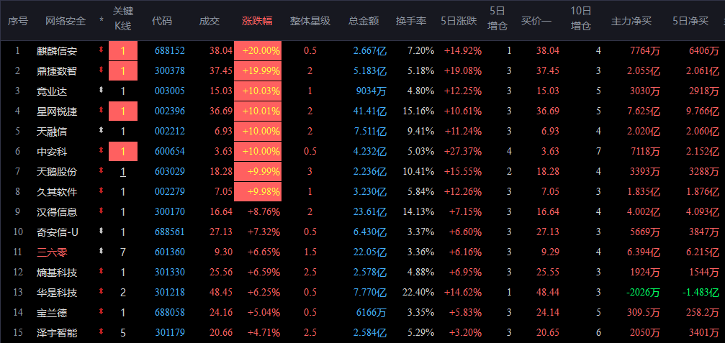Viewport: 725px width, 343px height.
Task: Click red marker icon for 天鹅股份
Action: tap(102, 171)
